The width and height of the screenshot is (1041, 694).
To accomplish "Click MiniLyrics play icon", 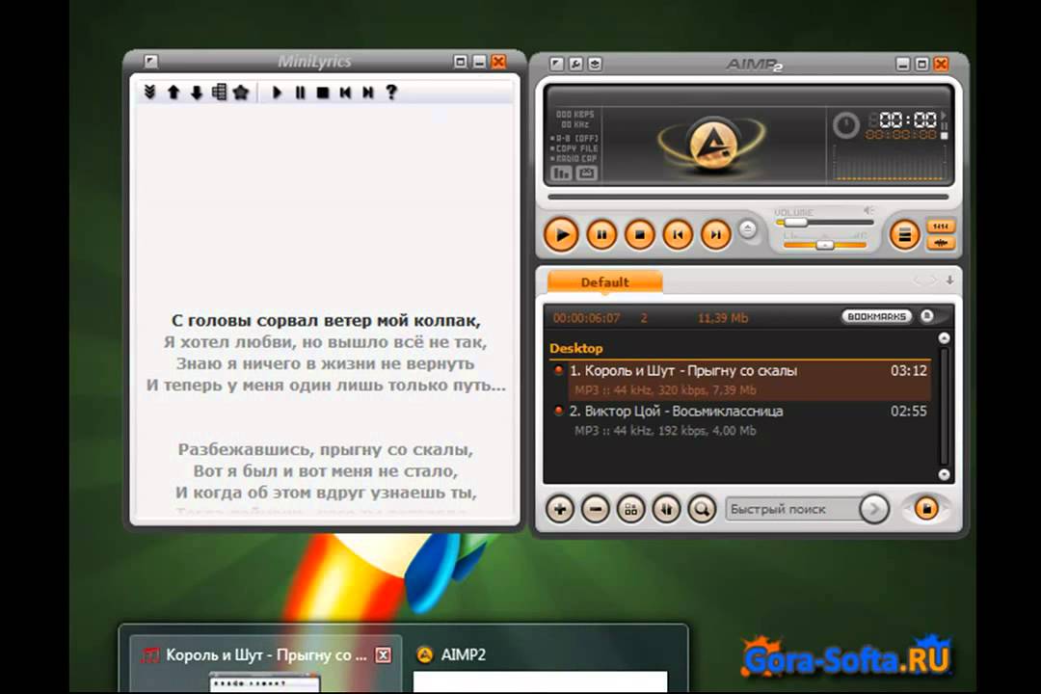I will (x=278, y=93).
